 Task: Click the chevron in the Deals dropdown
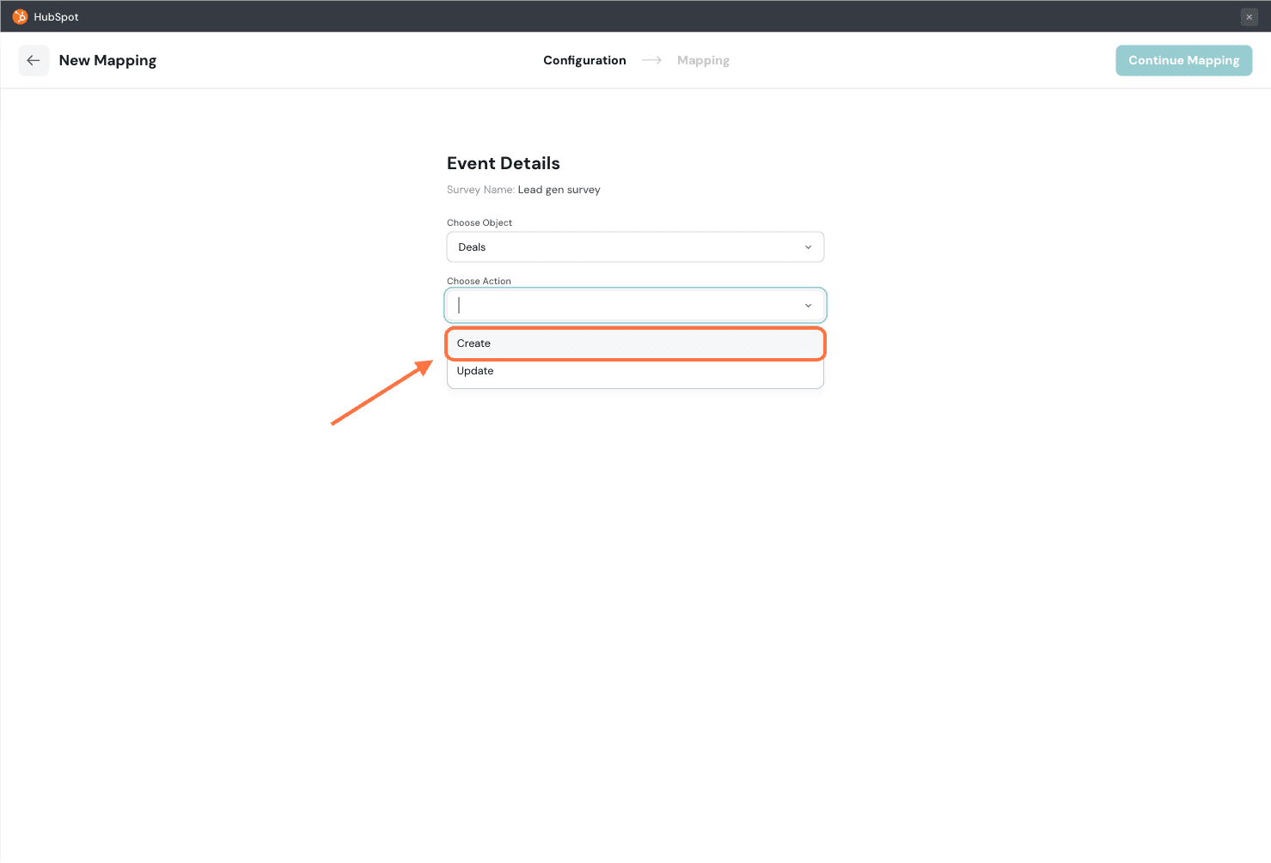(x=808, y=247)
